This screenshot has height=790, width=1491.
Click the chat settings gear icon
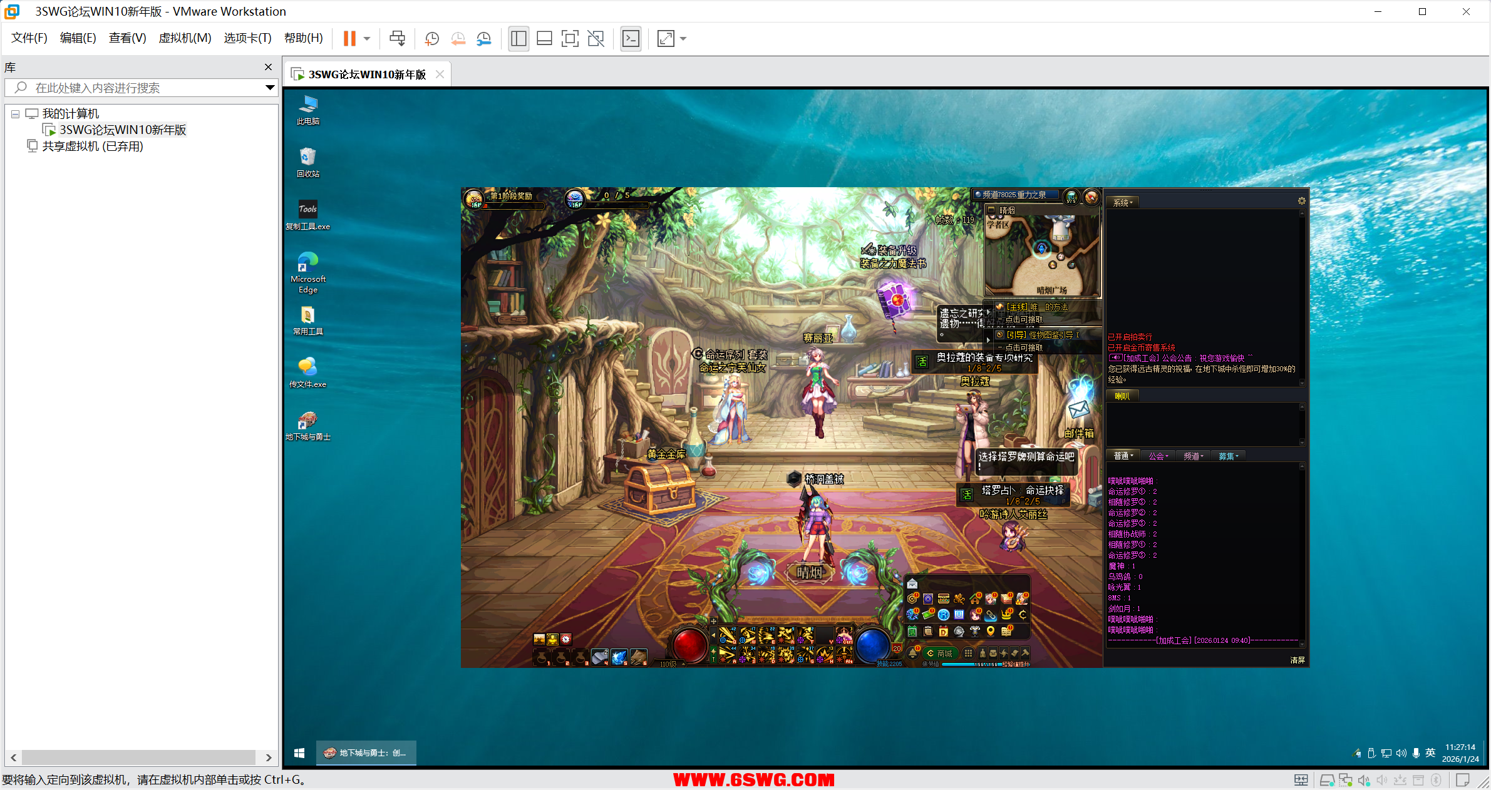(x=1301, y=201)
